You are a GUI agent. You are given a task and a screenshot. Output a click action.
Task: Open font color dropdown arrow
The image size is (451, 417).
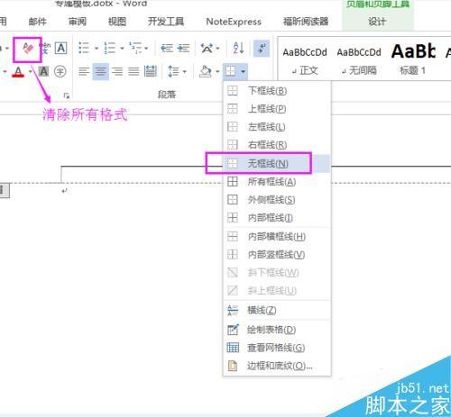pos(30,71)
